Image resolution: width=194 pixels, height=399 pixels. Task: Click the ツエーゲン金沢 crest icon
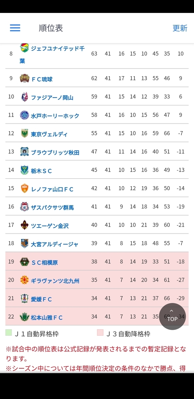[24, 225]
